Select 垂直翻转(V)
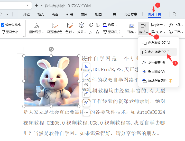The height and width of the screenshot is (141, 185). tap(159, 72)
